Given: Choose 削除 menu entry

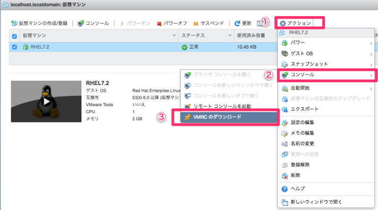Looking at the screenshot, I should (326, 175).
